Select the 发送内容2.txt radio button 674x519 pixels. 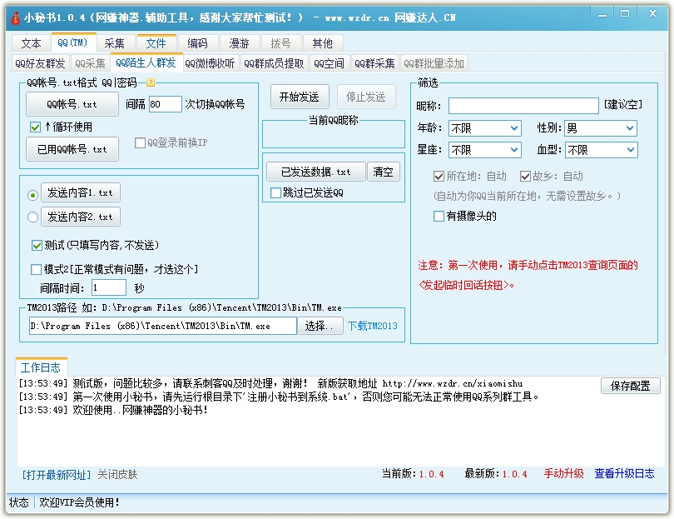[x=33, y=217]
